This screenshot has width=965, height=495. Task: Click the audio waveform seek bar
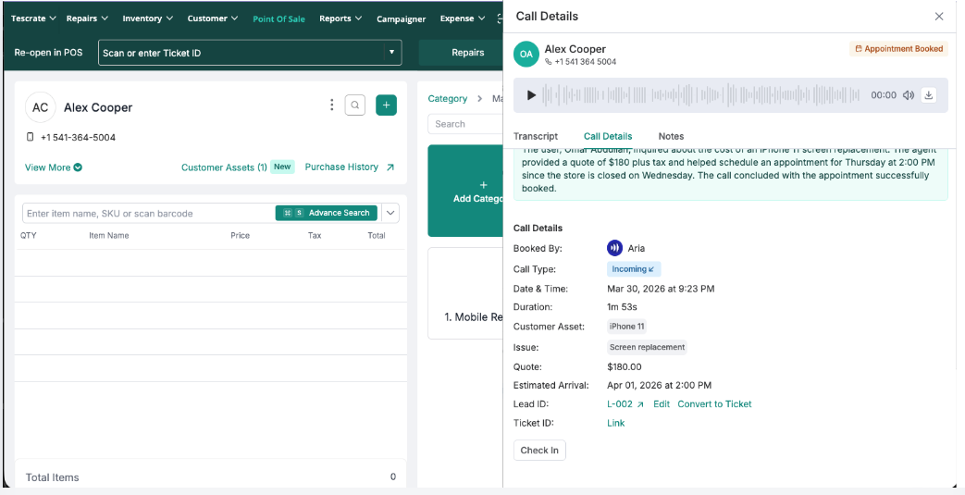(703, 95)
